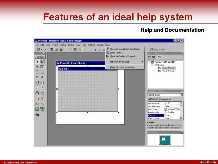Open the Run menu
218x164 pixels.
[78, 45]
